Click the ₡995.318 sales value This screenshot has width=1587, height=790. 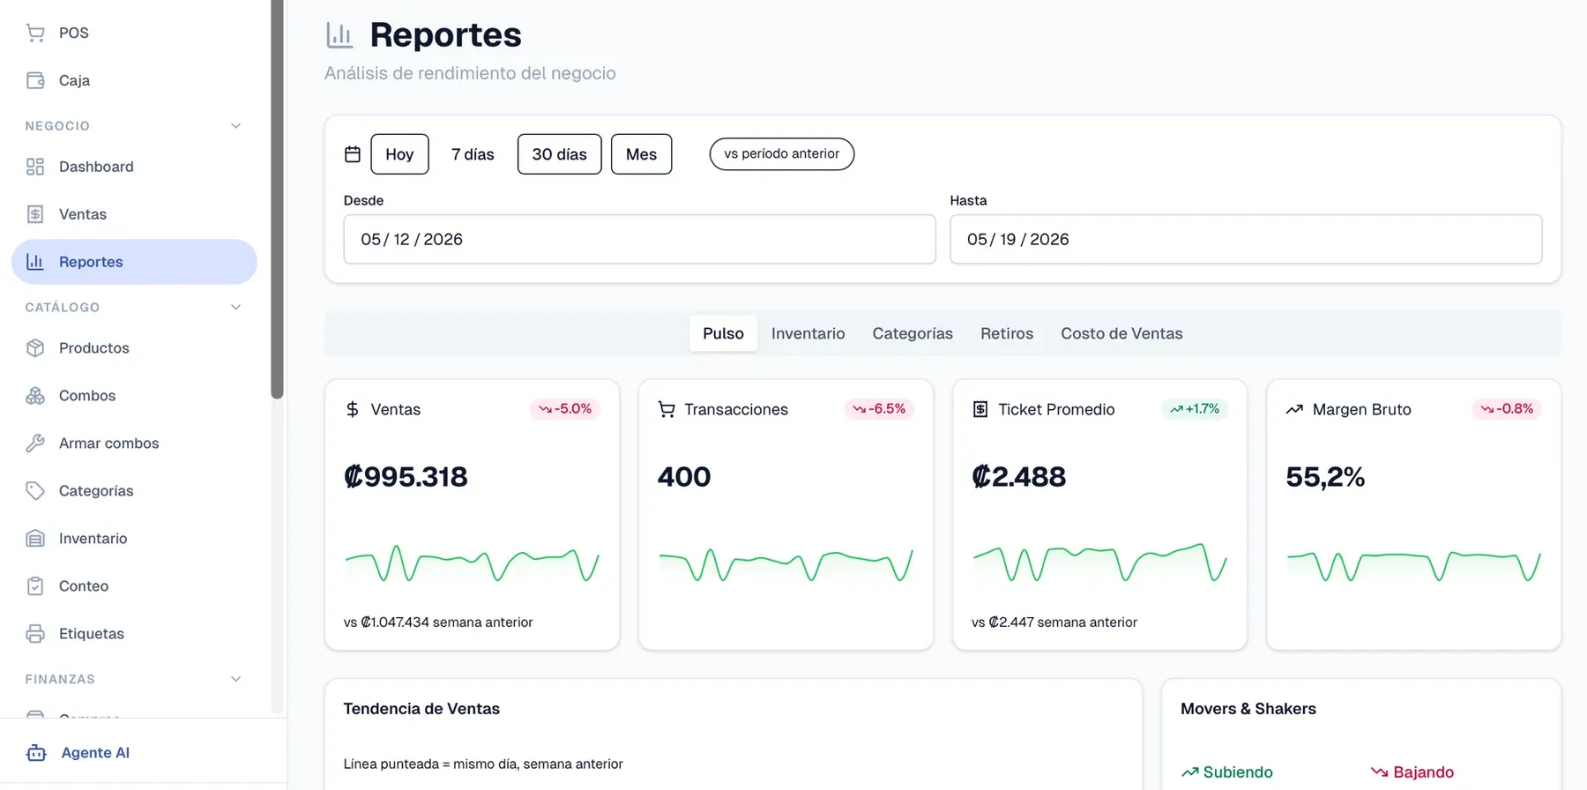pos(406,477)
